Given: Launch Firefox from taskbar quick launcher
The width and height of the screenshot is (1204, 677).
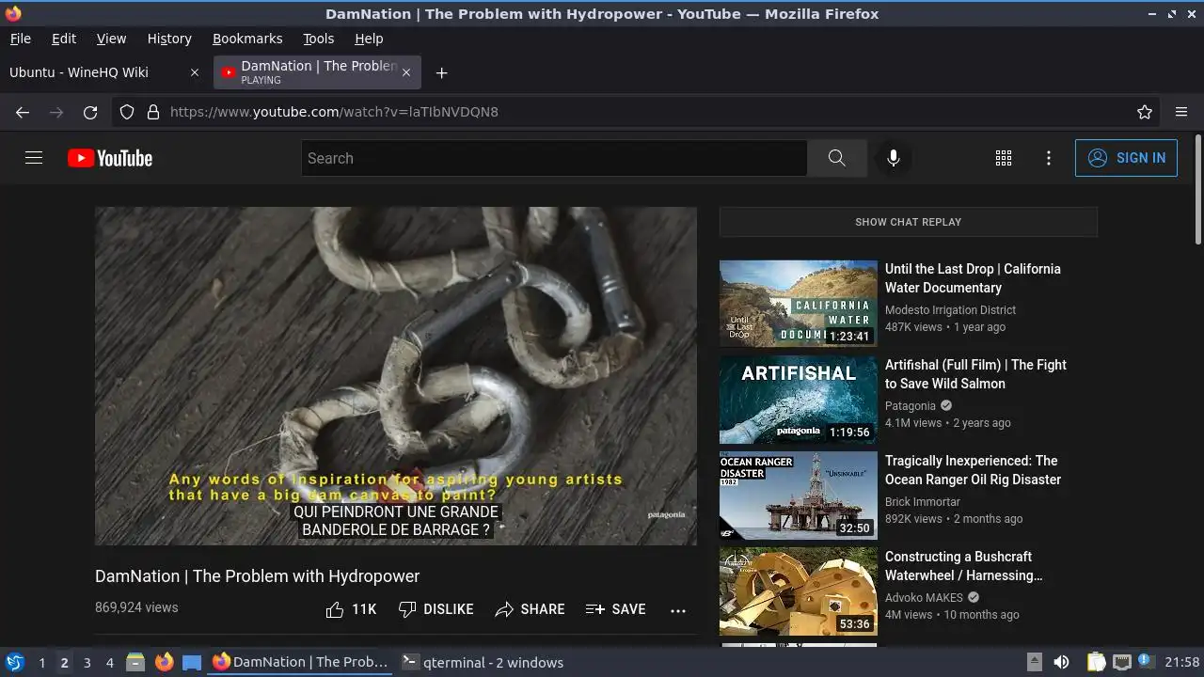Looking at the screenshot, I should click(x=164, y=662).
